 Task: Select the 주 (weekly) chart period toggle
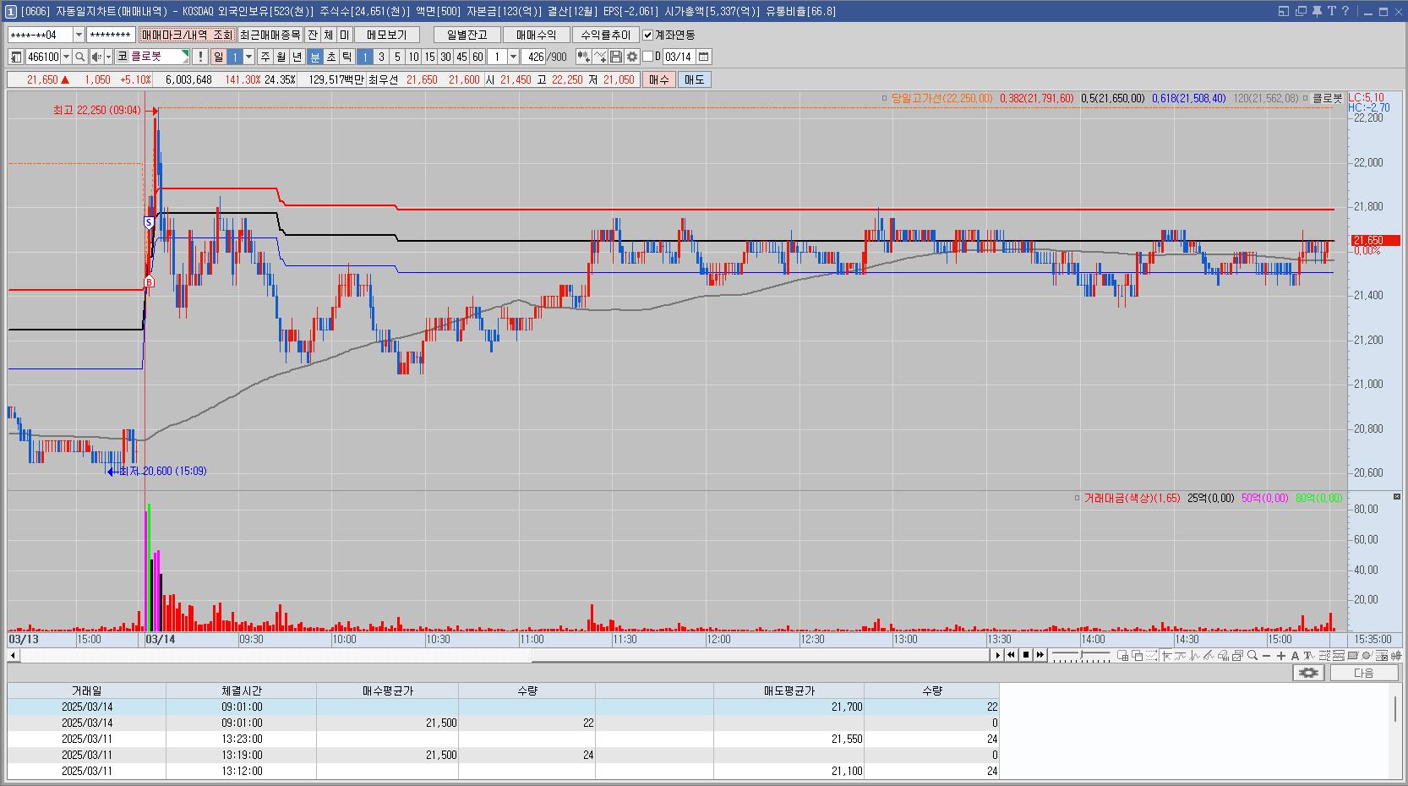pyautogui.click(x=265, y=57)
